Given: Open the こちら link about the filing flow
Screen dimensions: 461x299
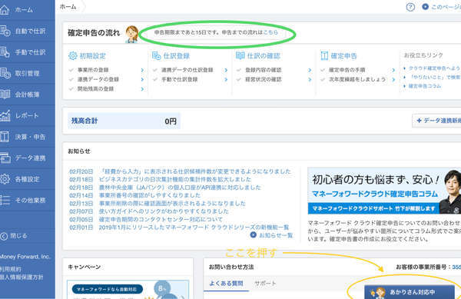Looking at the screenshot, I should pos(270,32).
